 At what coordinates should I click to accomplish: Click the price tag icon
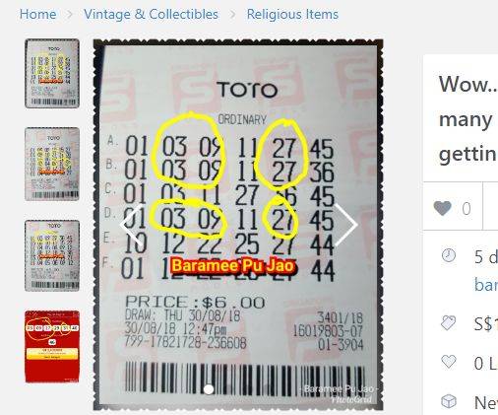click(x=449, y=322)
